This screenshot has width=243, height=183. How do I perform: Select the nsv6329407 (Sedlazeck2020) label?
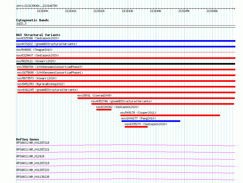pos(38,55)
